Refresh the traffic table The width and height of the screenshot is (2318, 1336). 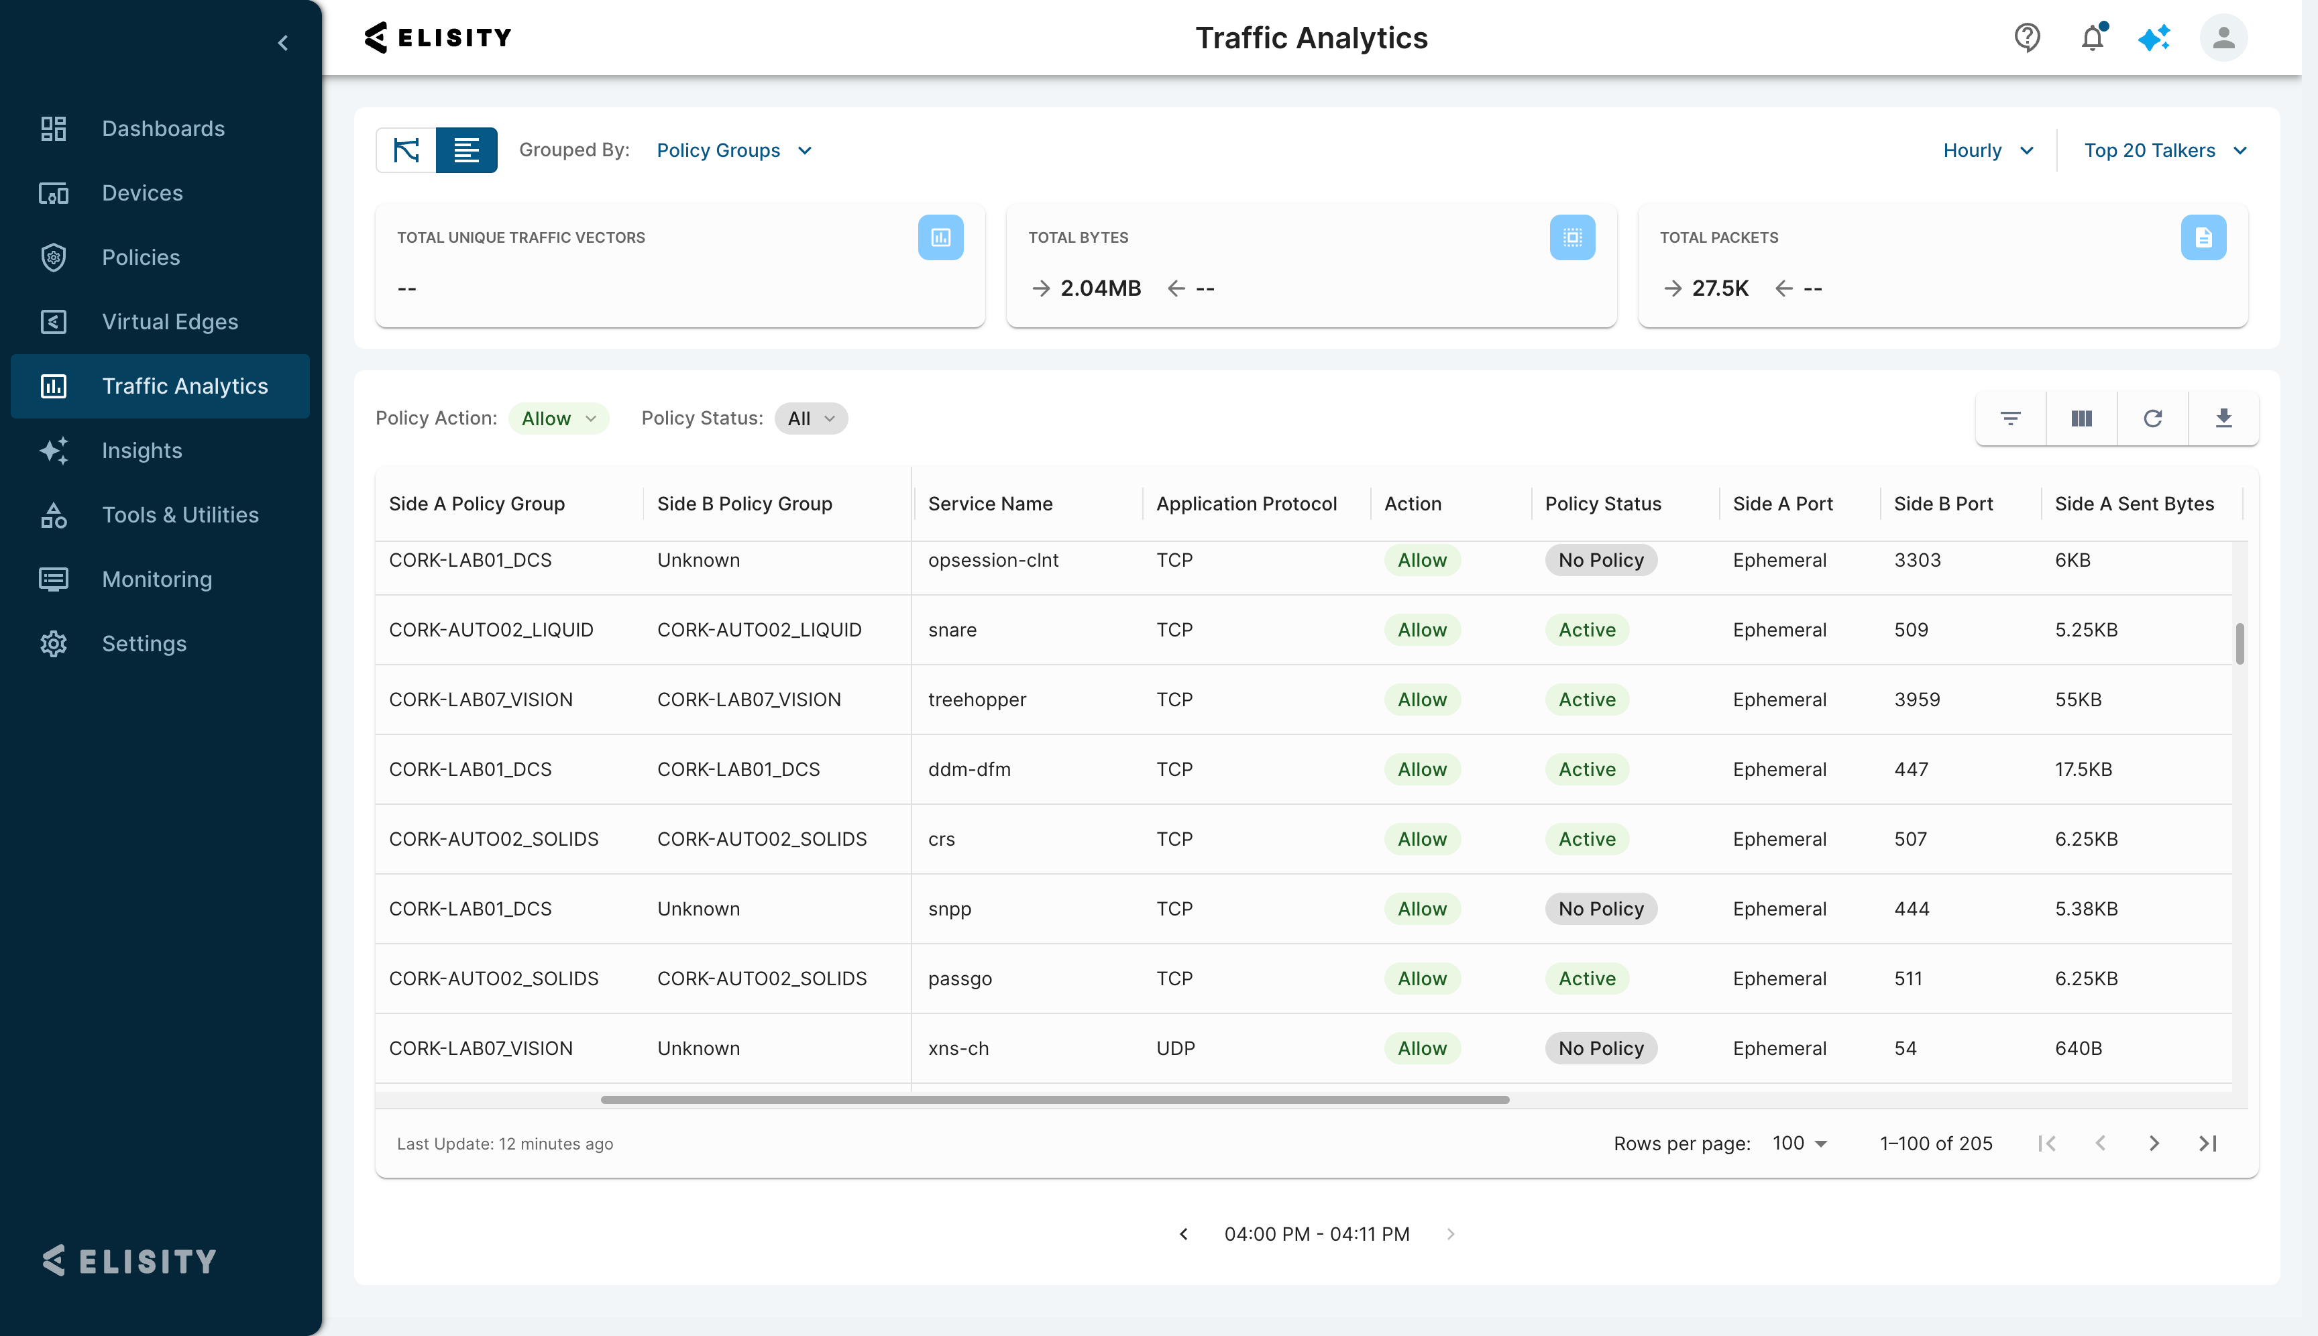(2152, 419)
